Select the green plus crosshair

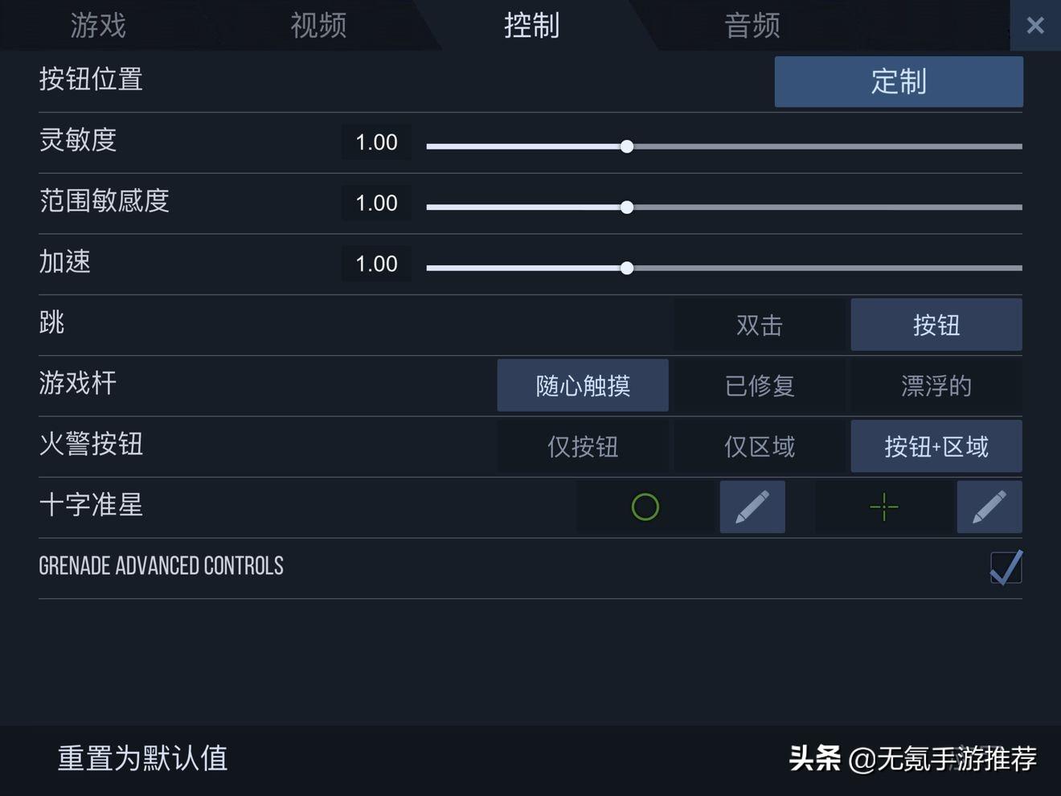pos(884,507)
